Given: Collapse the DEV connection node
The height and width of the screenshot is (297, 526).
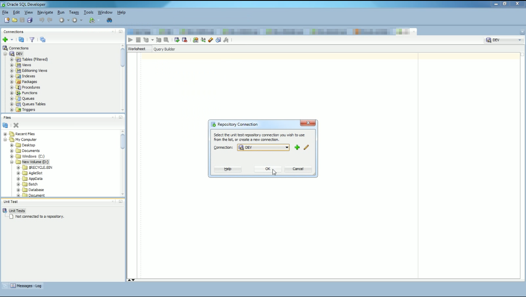Looking at the screenshot, I should click(5, 54).
